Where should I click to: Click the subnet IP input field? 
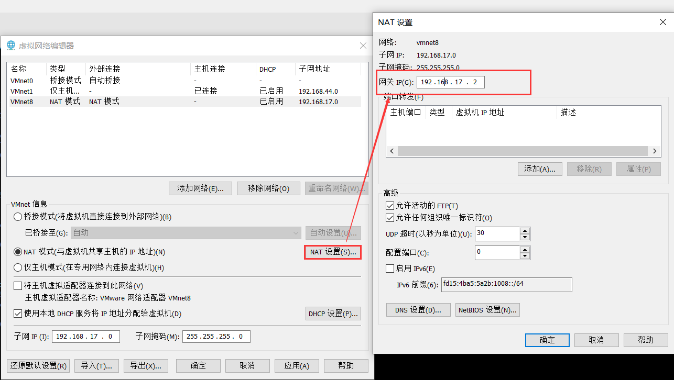tap(86, 337)
